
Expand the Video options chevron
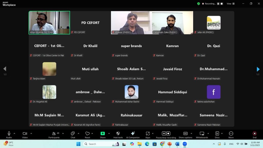coord(31,133)
